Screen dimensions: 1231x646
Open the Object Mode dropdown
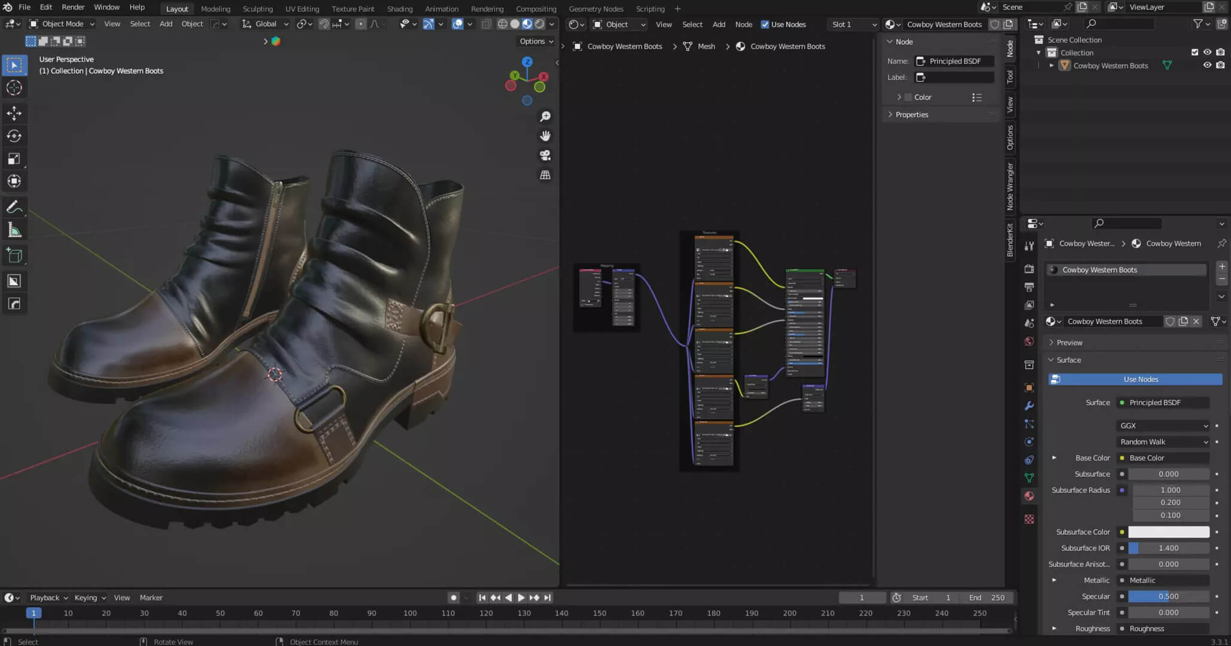coord(62,24)
